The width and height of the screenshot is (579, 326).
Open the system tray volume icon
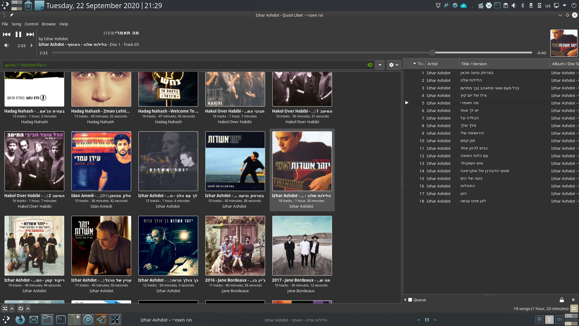coord(514,5)
